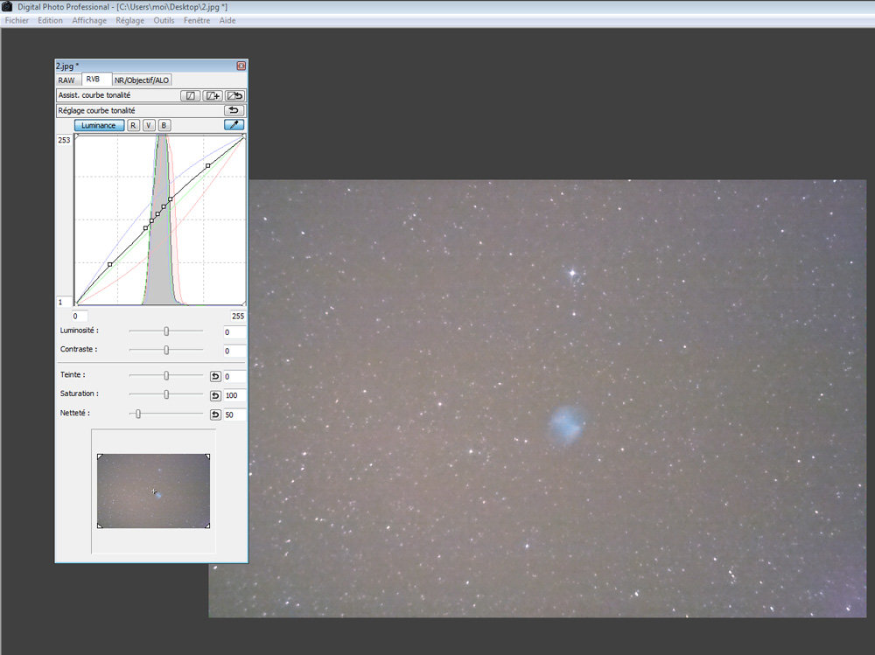The height and width of the screenshot is (655, 875).
Task: Select the V curve channel
Action: pos(149,126)
